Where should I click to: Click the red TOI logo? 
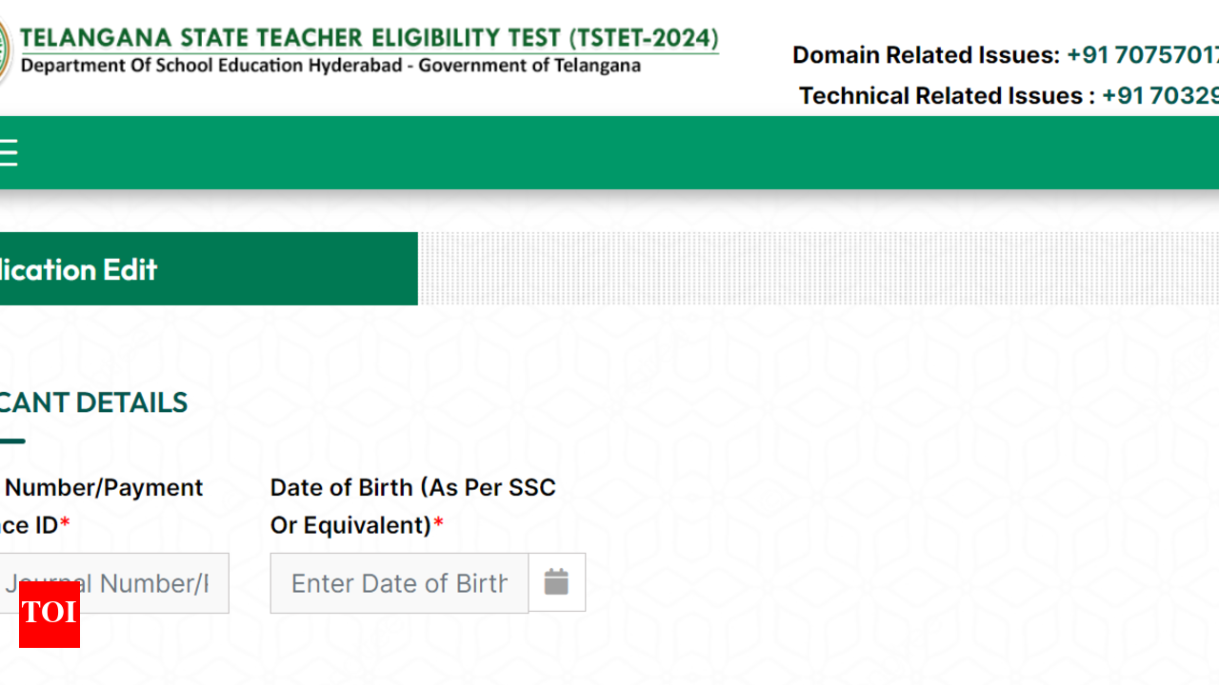click(x=50, y=614)
